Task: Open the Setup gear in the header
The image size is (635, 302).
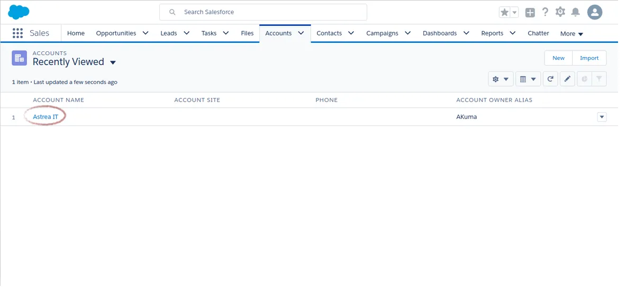Action: pos(560,12)
